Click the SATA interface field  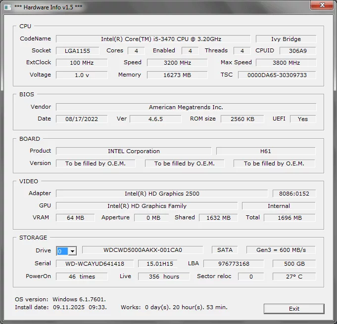(x=225, y=250)
